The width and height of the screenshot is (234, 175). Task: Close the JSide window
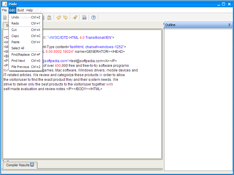tap(229, 4)
